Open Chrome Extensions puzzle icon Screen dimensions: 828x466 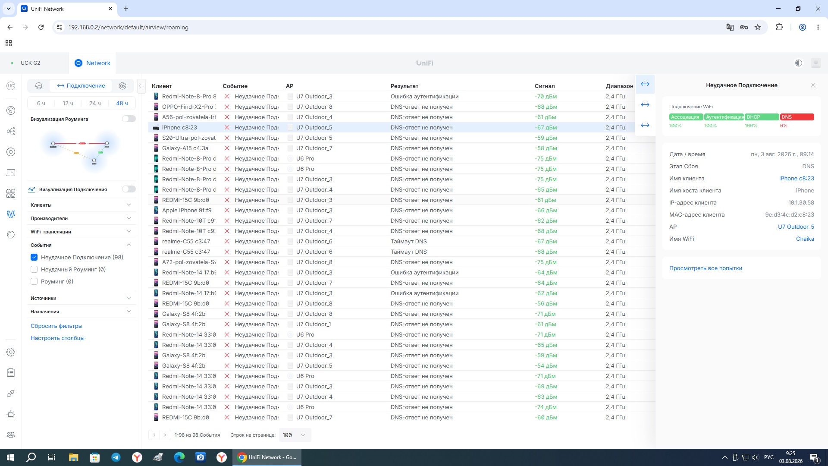779,27
